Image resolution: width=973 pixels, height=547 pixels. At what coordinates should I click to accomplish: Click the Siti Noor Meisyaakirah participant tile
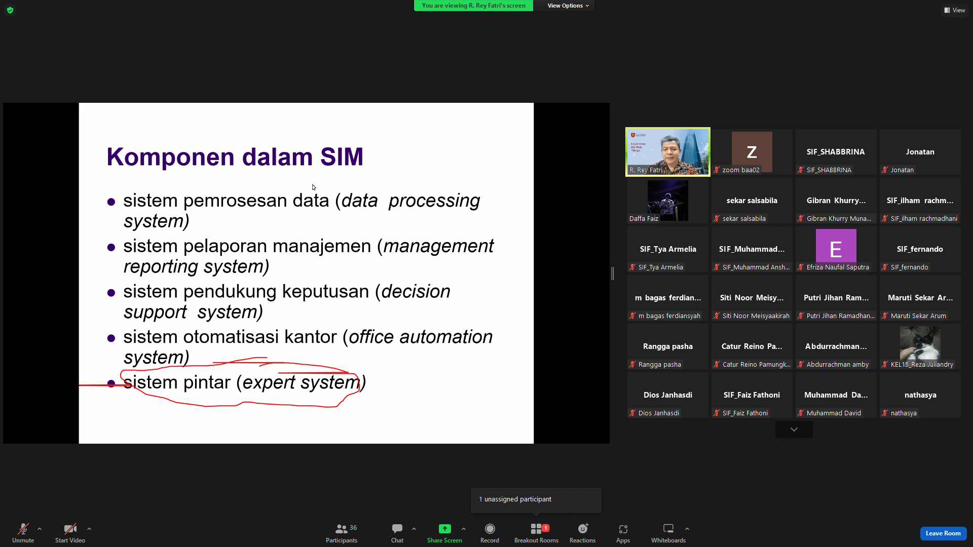[x=752, y=297]
